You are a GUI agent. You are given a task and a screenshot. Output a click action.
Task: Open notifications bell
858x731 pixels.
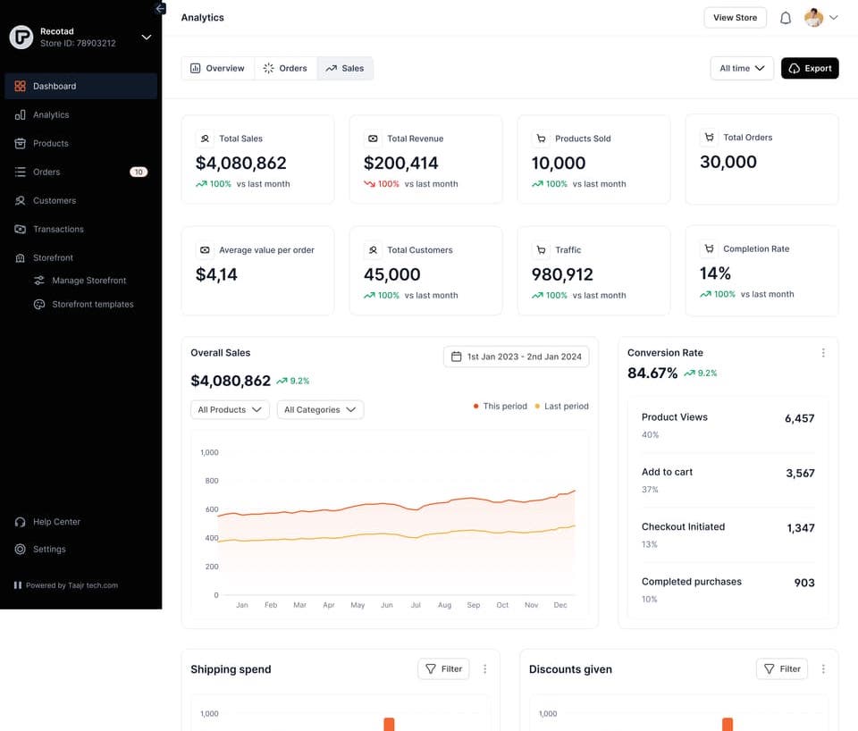point(786,18)
